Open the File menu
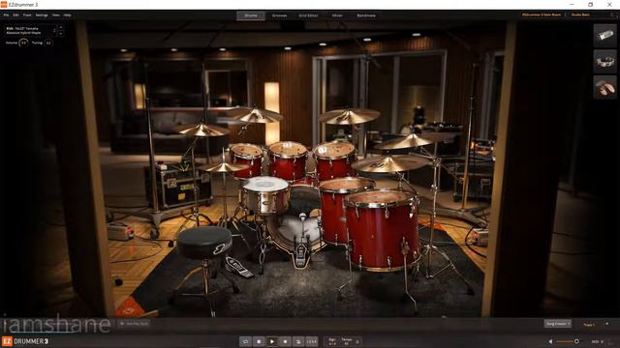The width and height of the screenshot is (620, 348). click(6, 15)
